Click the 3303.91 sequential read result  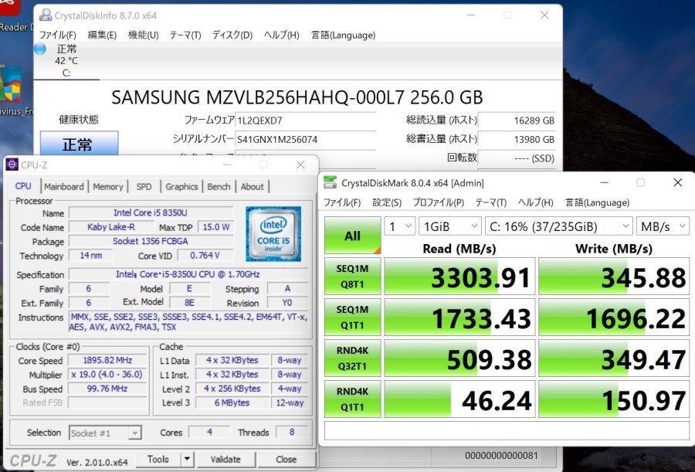(459, 277)
